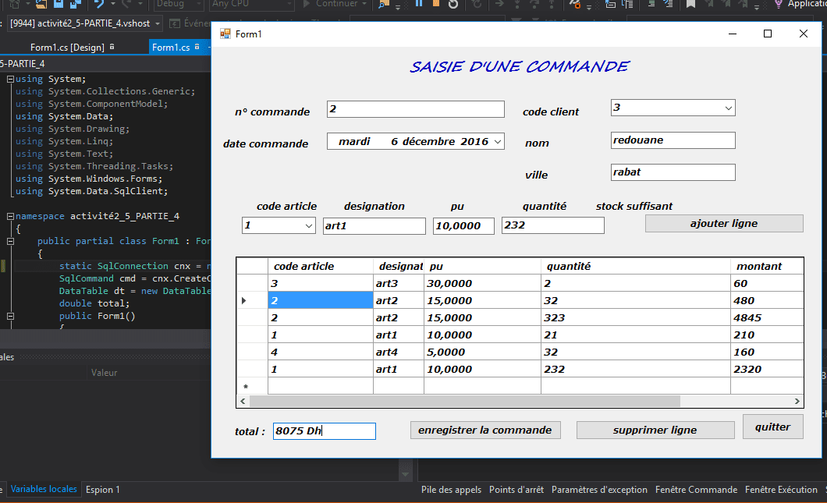Screen dimensions: 827x503
Task: Click the Form1 window title icon
Action: [x=225, y=34]
